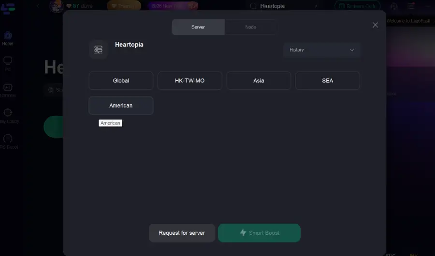
Task: Start Smart Boost
Action: [x=259, y=233]
